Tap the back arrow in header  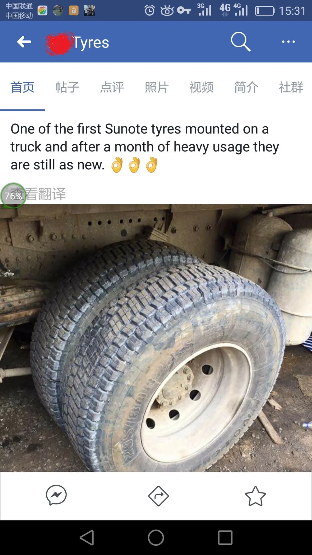(24, 42)
